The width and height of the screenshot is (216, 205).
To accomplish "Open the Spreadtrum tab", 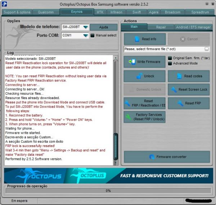I will pos(200,12).
